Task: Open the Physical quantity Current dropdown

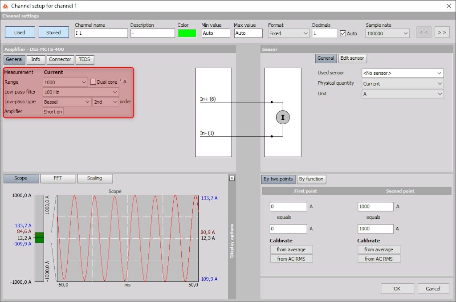Action: pyautogui.click(x=403, y=84)
